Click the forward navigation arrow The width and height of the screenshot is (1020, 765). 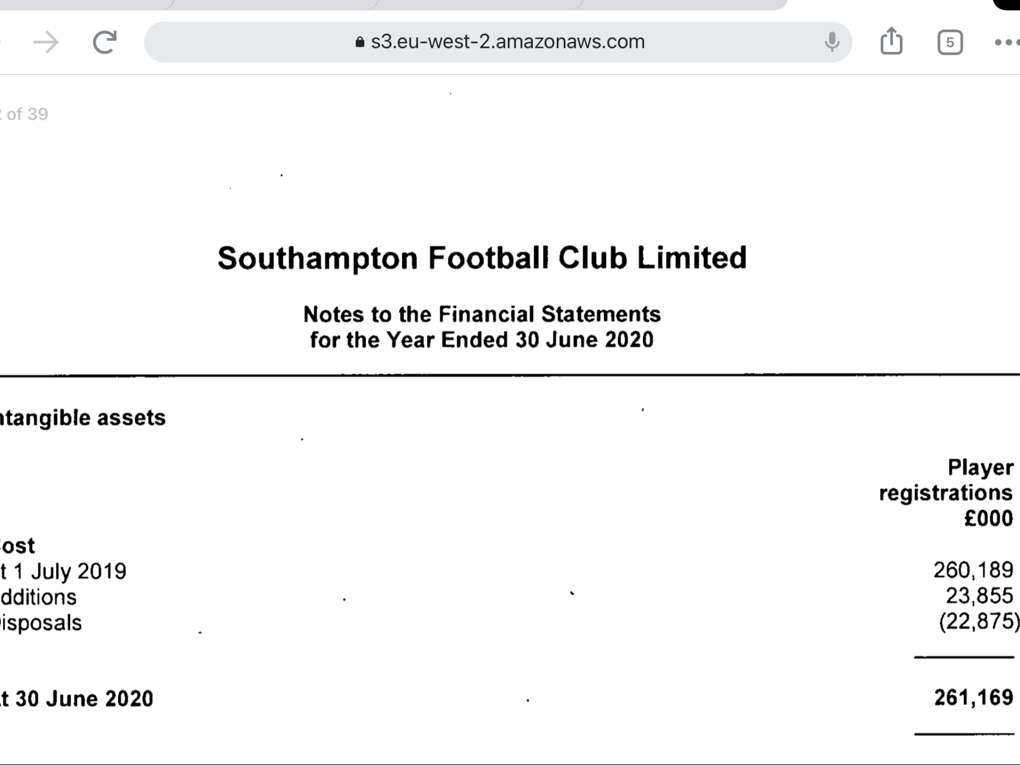[x=46, y=42]
